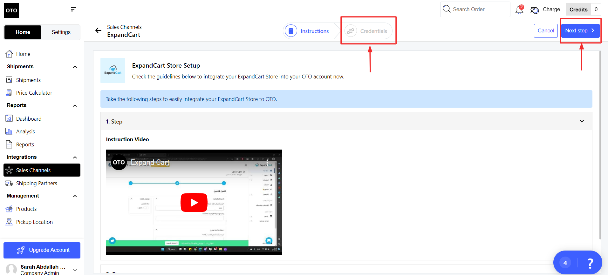
Task: Open the OTO channel avatar on the video
Action: (x=119, y=162)
